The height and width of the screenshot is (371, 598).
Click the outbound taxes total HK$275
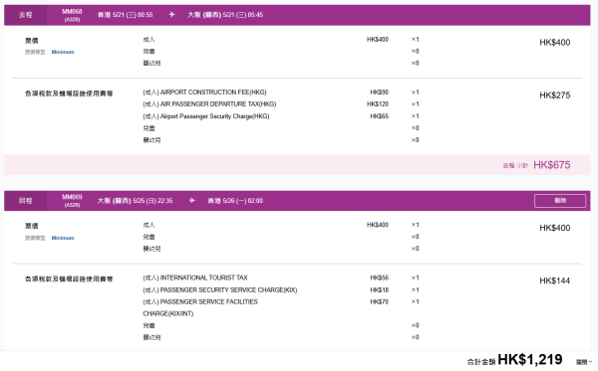click(554, 95)
